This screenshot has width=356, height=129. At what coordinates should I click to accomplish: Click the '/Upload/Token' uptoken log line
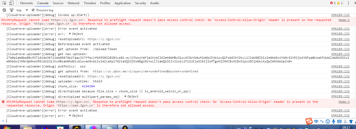62,49
